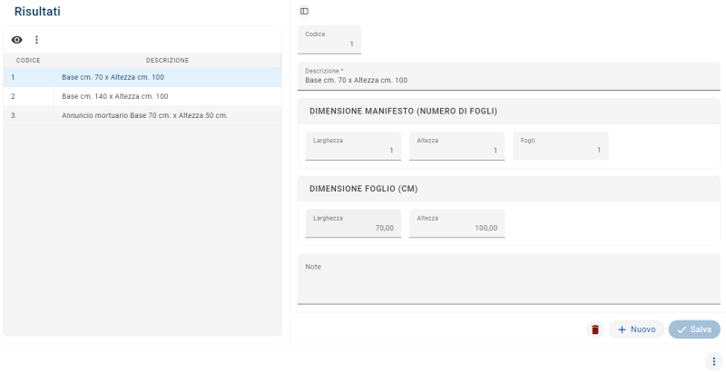Open bottom-right vertical dots menu

pyautogui.click(x=713, y=360)
